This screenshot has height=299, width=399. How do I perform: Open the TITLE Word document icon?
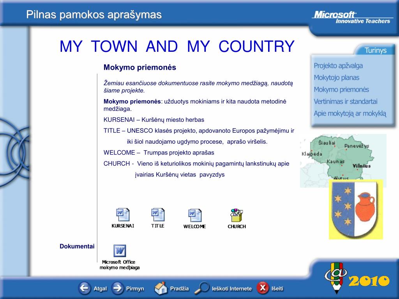point(158,215)
